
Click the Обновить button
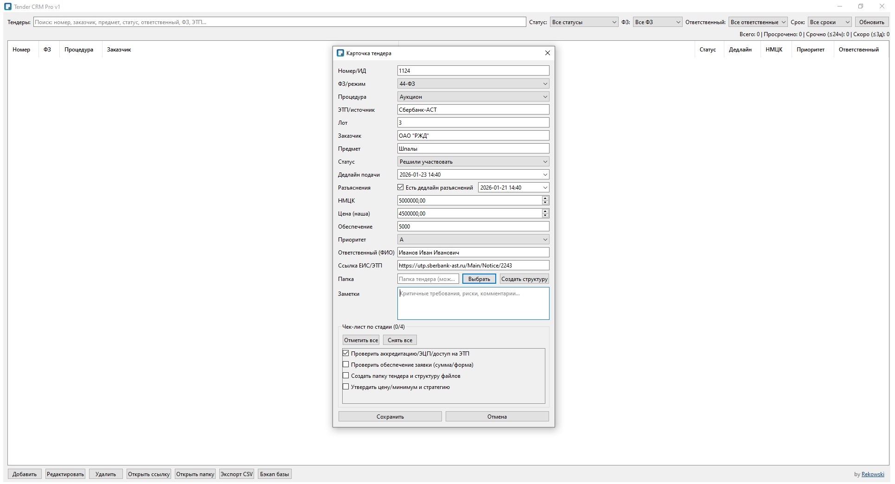point(872,22)
